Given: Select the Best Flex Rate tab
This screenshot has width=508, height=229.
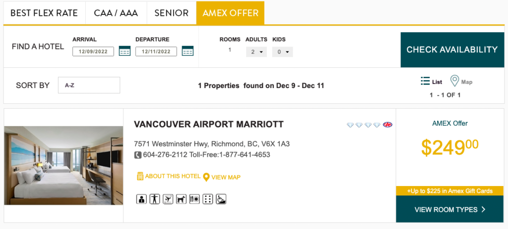Looking at the screenshot, I should point(44,13).
